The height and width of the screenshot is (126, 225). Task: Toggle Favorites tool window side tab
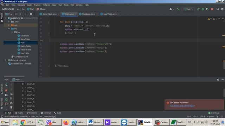pyautogui.click(x=2, y=104)
